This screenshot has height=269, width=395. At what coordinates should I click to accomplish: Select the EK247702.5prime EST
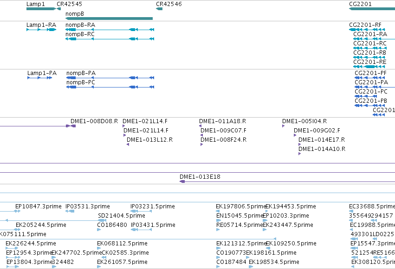pyautogui.click(x=77, y=253)
